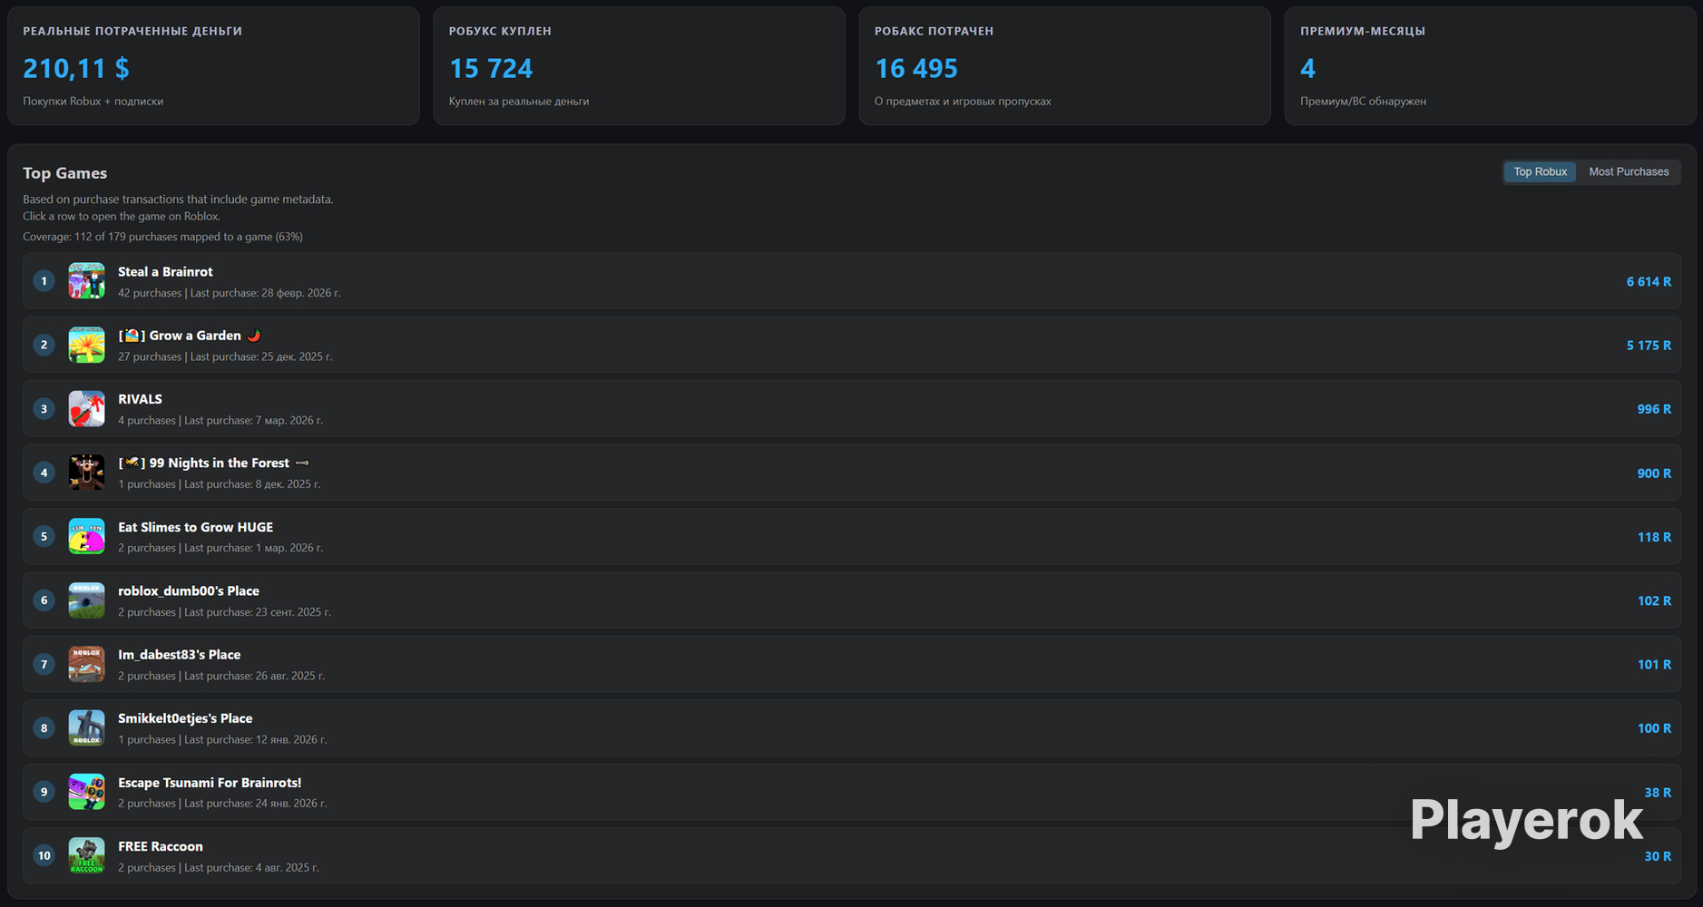Click the rank 10 badge

pyautogui.click(x=44, y=855)
